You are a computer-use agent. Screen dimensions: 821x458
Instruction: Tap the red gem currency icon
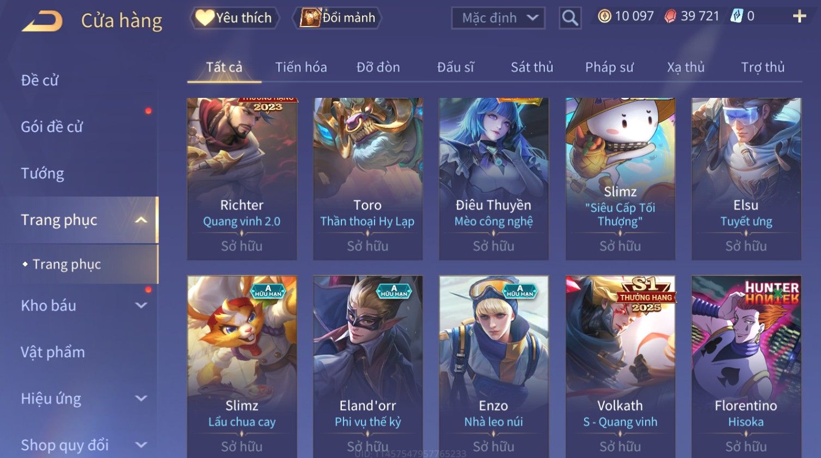pos(670,16)
